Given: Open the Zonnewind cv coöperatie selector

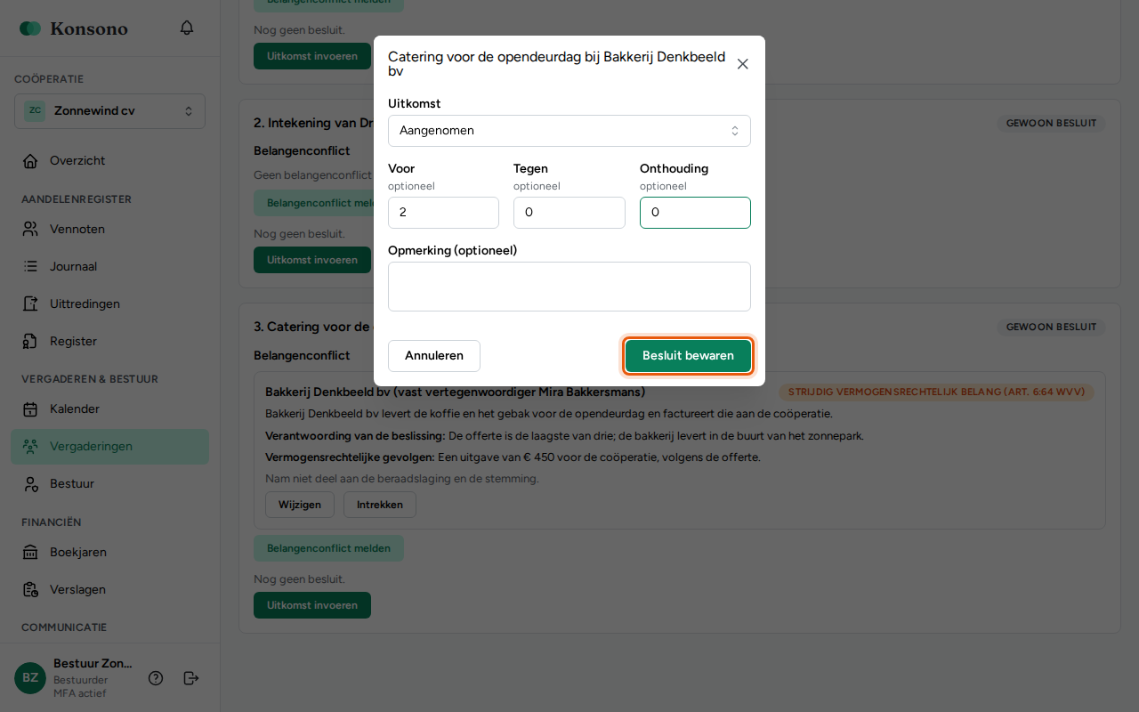Looking at the screenshot, I should 109,111.
